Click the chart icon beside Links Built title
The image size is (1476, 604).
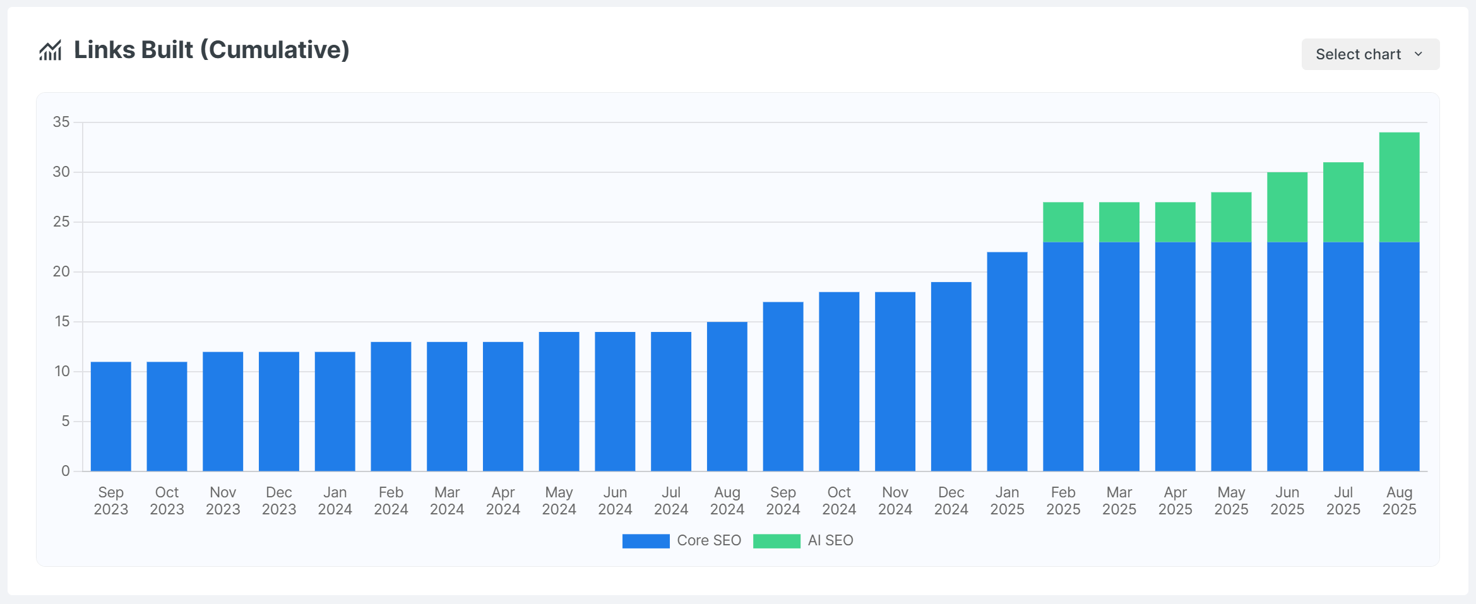(x=51, y=50)
